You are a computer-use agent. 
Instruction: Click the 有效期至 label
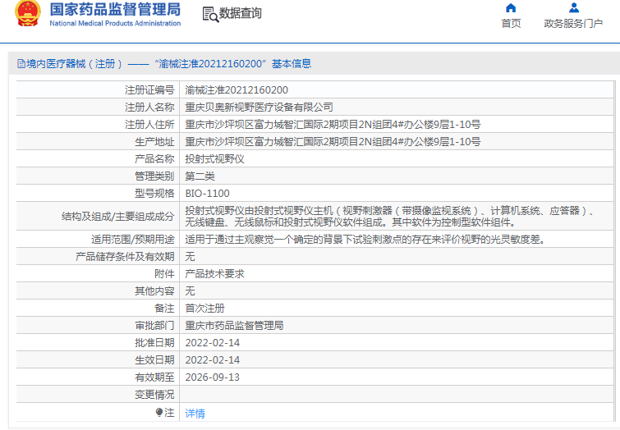(x=154, y=377)
